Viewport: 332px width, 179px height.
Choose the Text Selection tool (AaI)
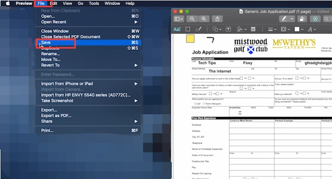[177, 29]
